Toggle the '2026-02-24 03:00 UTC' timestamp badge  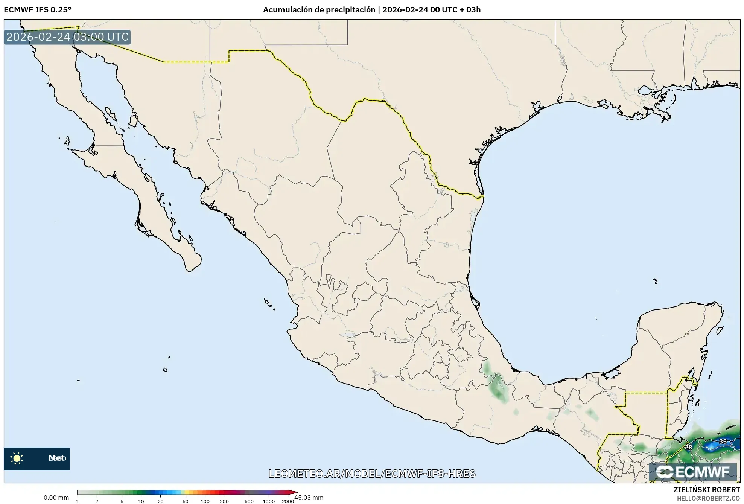pos(67,37)
